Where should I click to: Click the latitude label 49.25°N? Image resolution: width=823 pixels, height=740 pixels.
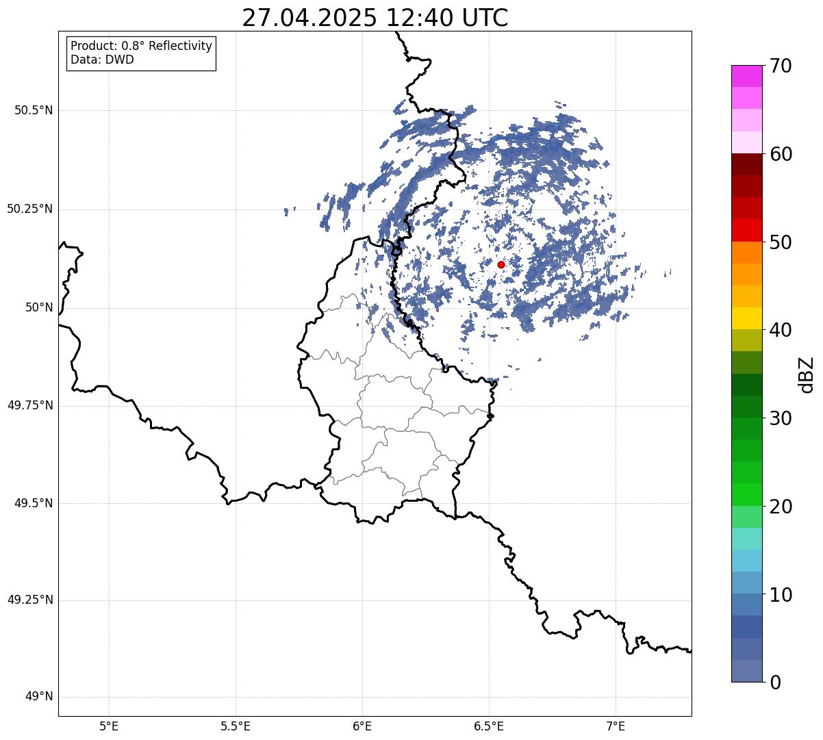click(x=30, y=600)
